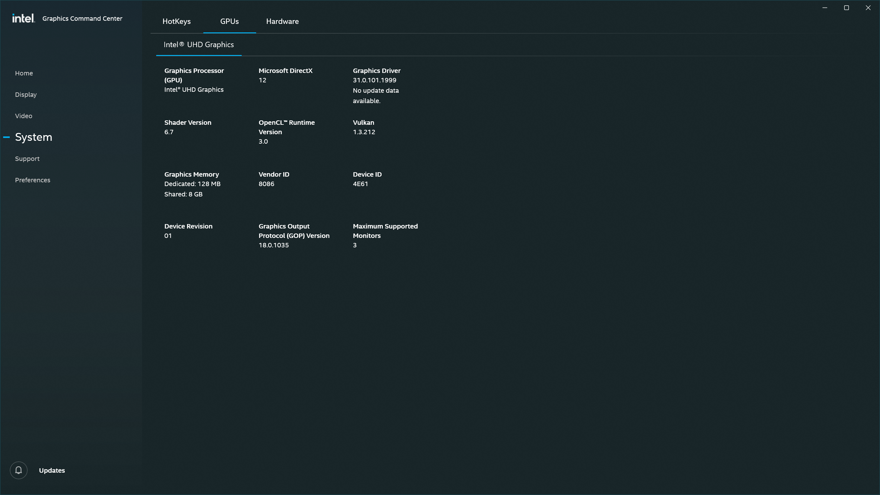This screenshot has height=495, width=880.
Task: Click the Updates label
Action: [x=52, y=470]
